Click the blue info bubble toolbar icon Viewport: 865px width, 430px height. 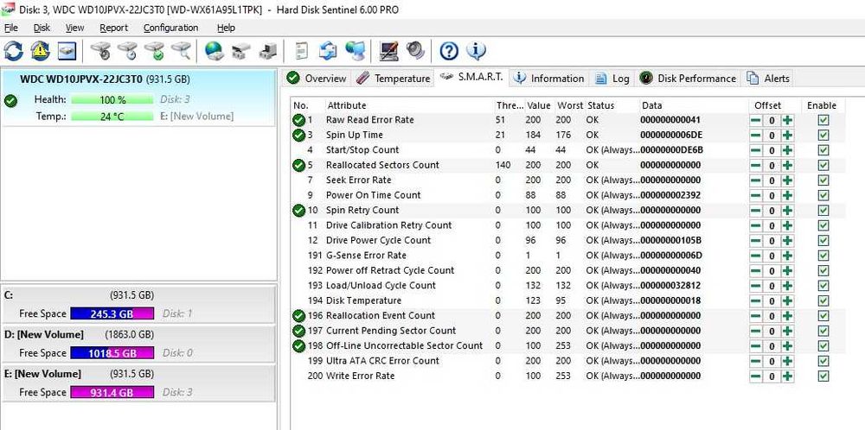pyautogui.click(x=476, y=51)
